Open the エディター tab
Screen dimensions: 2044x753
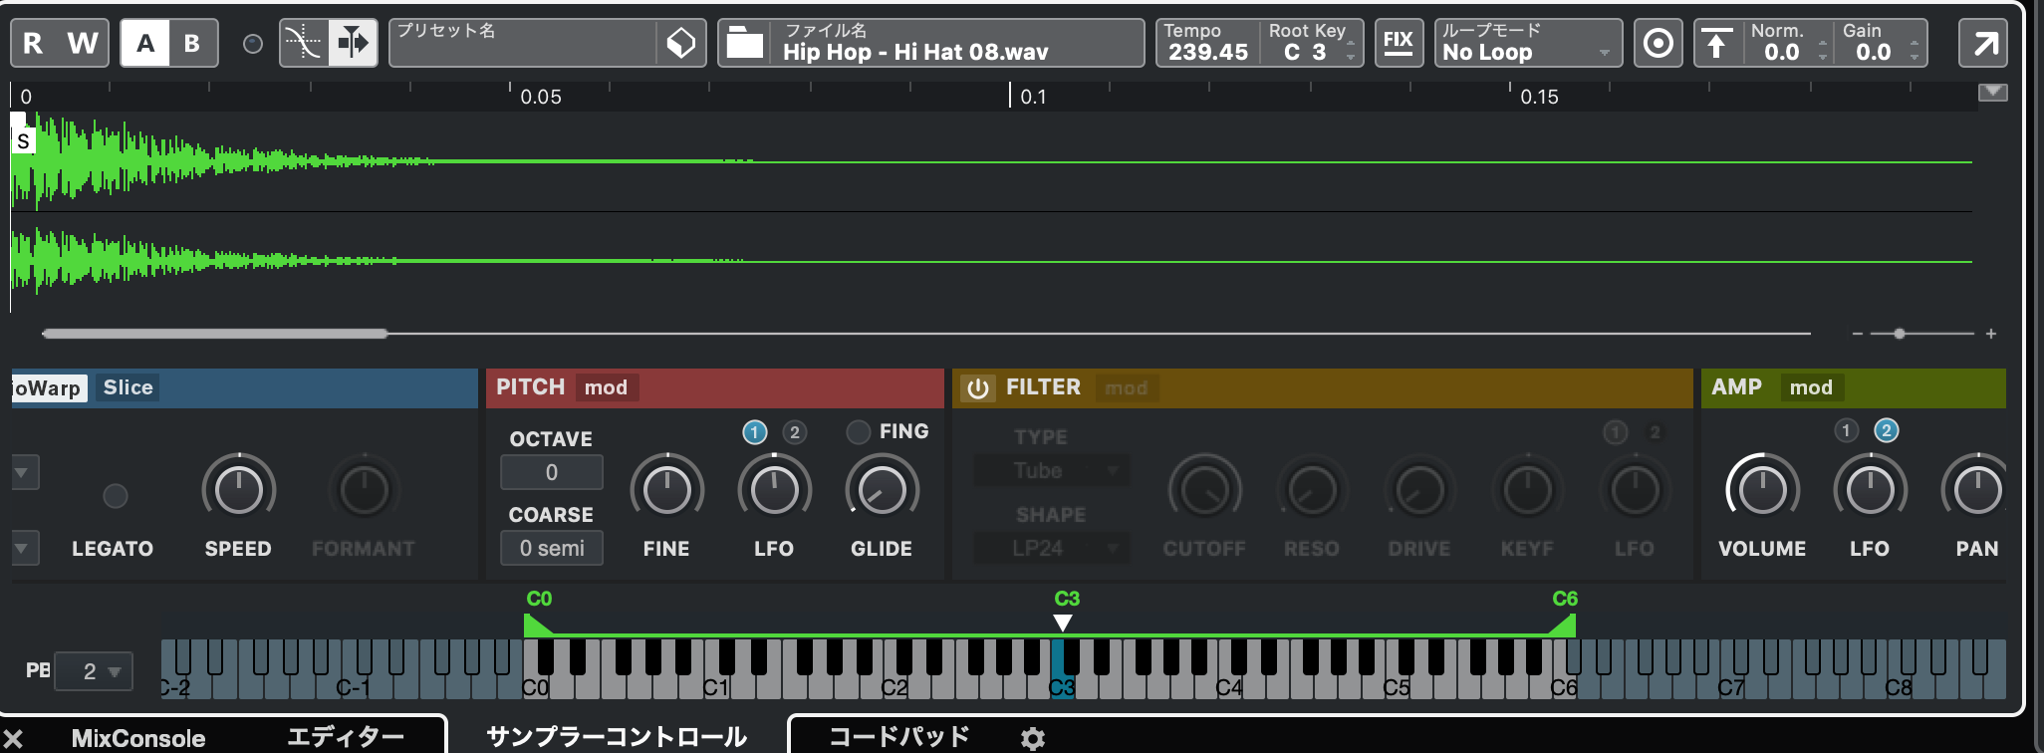click(346, 737)
